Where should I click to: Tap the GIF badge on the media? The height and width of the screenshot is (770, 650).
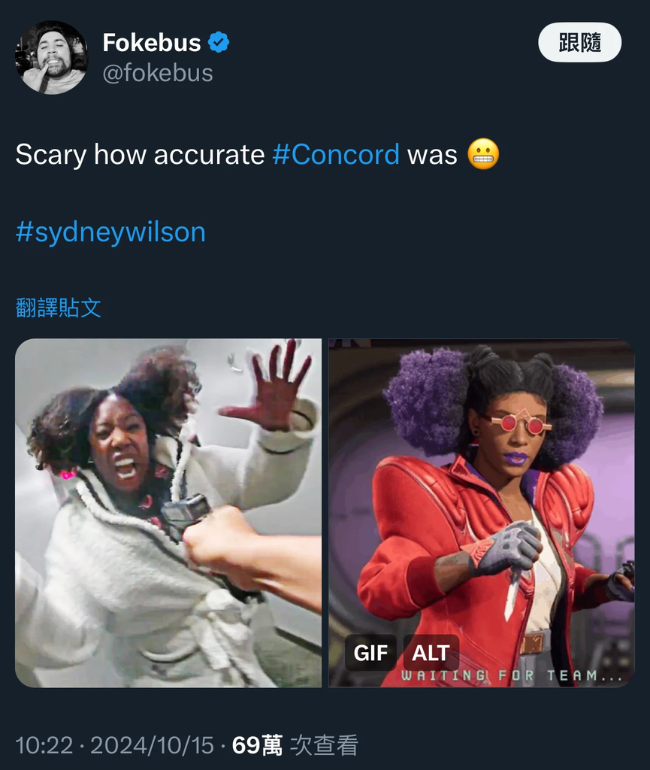tap(370, 653)
